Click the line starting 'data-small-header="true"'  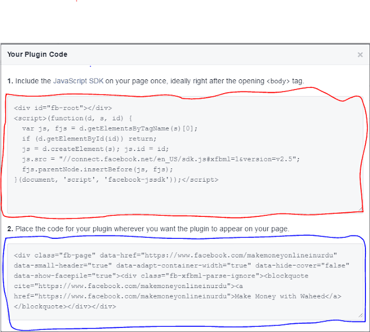click(x=182, y=265)
